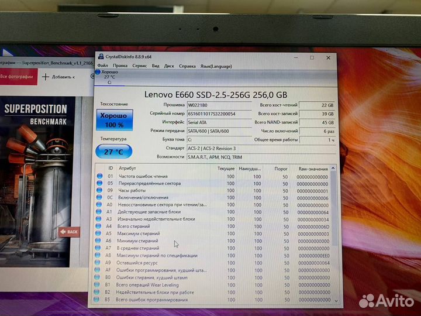Click the total host writes value 39 GB
This screenshot has height=316, width=421.
(x=318, y=114)
